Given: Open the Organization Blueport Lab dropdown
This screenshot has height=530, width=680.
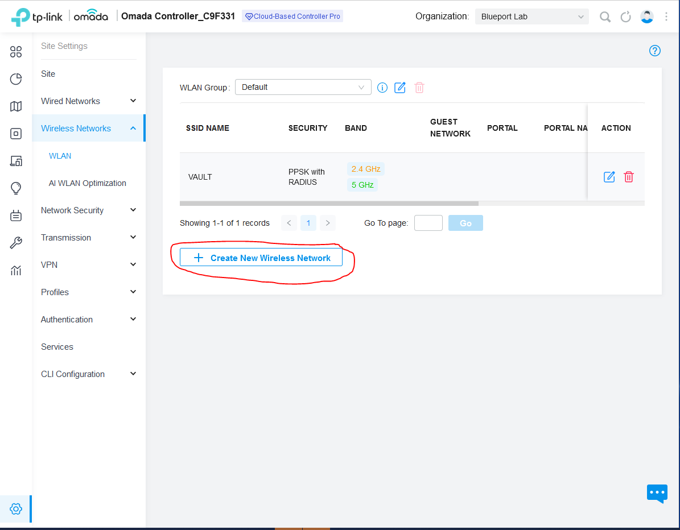Looking at the screenshot, I should click(531, 16).
